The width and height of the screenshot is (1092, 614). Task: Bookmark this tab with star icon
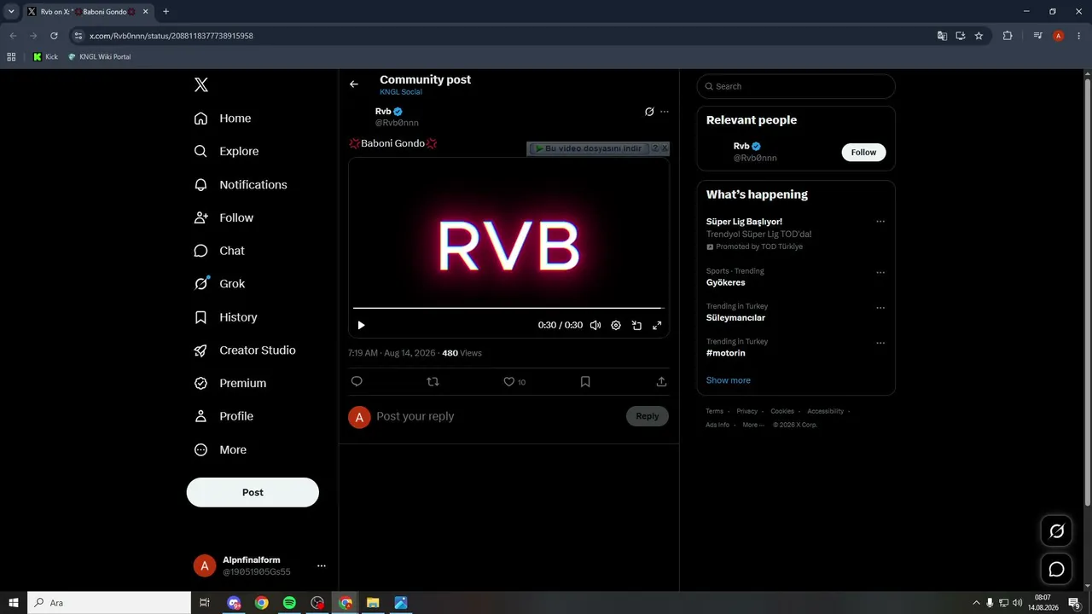979,36
